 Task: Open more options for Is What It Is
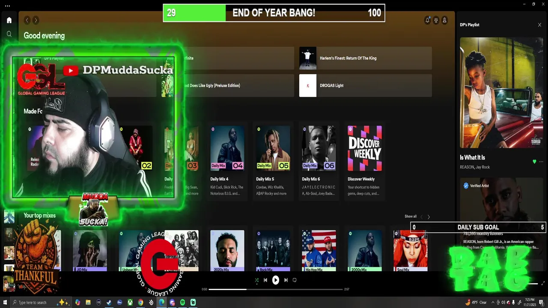click(x=541, y=162)
